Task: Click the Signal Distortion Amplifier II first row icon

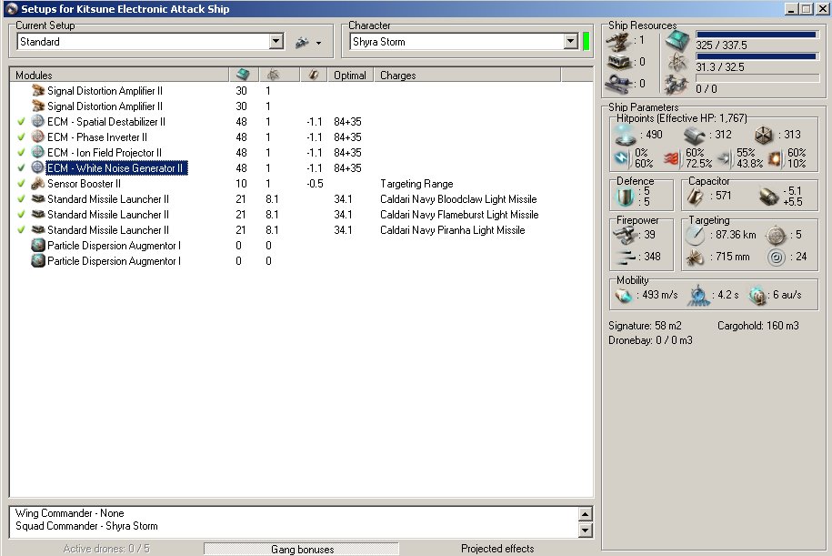Action: click(x=38, y=91)
